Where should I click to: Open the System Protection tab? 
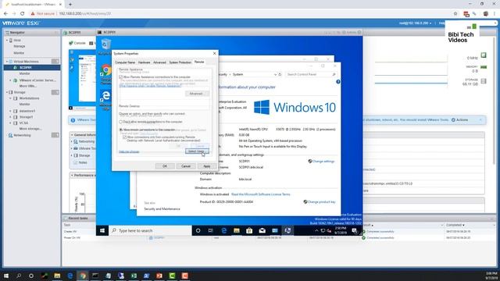[x=180, y=62]
